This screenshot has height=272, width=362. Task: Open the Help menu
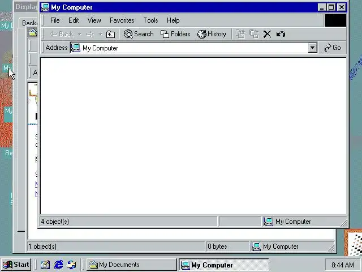point(173,20)
